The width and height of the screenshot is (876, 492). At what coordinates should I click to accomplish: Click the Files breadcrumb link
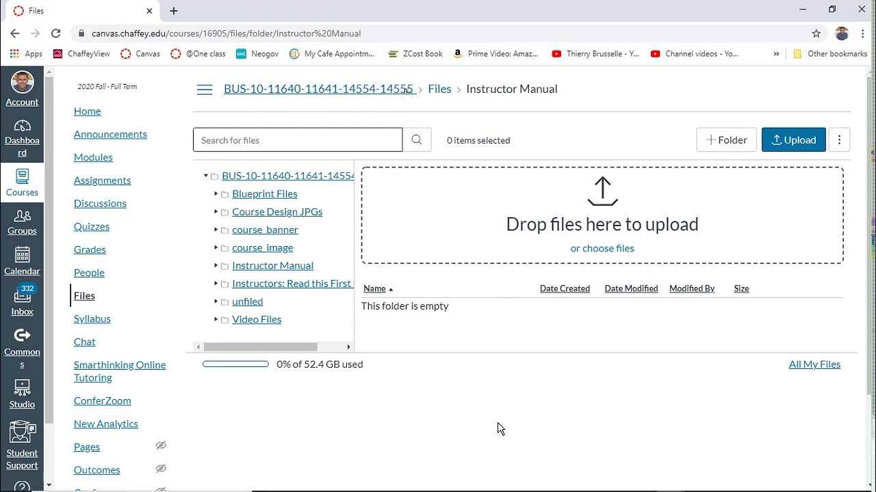(439, 89)
